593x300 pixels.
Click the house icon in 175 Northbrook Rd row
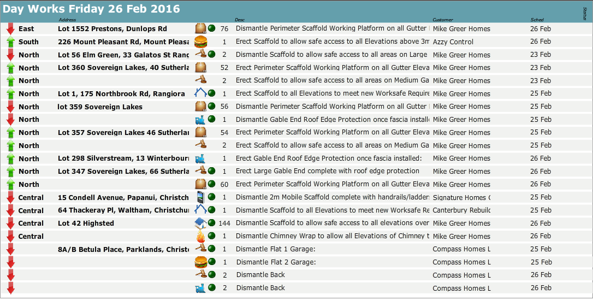pyautogui.click(x=200, y=93)
